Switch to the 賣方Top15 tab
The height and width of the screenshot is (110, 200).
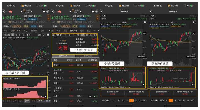[87, 56]
